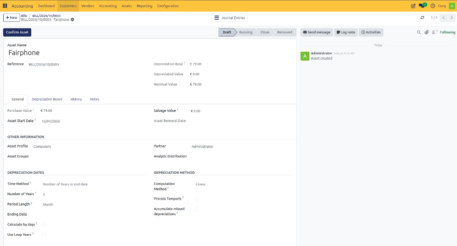Click the Curq company name in top bar
This screenshot has height=246, width=457.
[441, 6]
